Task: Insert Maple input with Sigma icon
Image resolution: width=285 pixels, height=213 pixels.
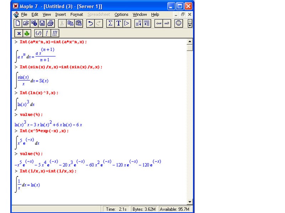Action: 110,23
